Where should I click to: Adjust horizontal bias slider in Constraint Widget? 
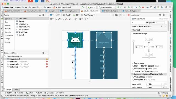149,58
